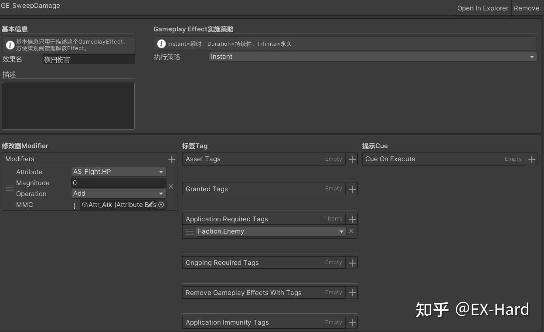Open the Operation dropdown set to Add
544x332 pixels.
pos(118,193)
